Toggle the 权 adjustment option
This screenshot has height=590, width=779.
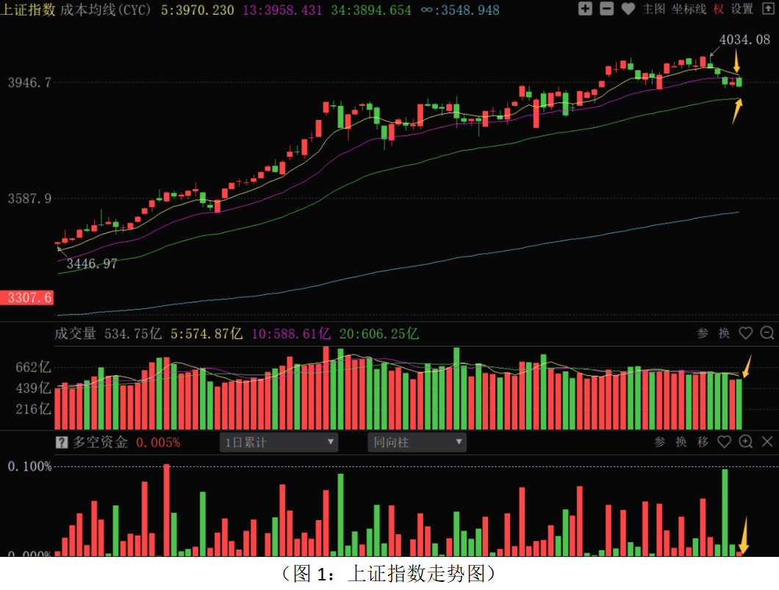718,9
